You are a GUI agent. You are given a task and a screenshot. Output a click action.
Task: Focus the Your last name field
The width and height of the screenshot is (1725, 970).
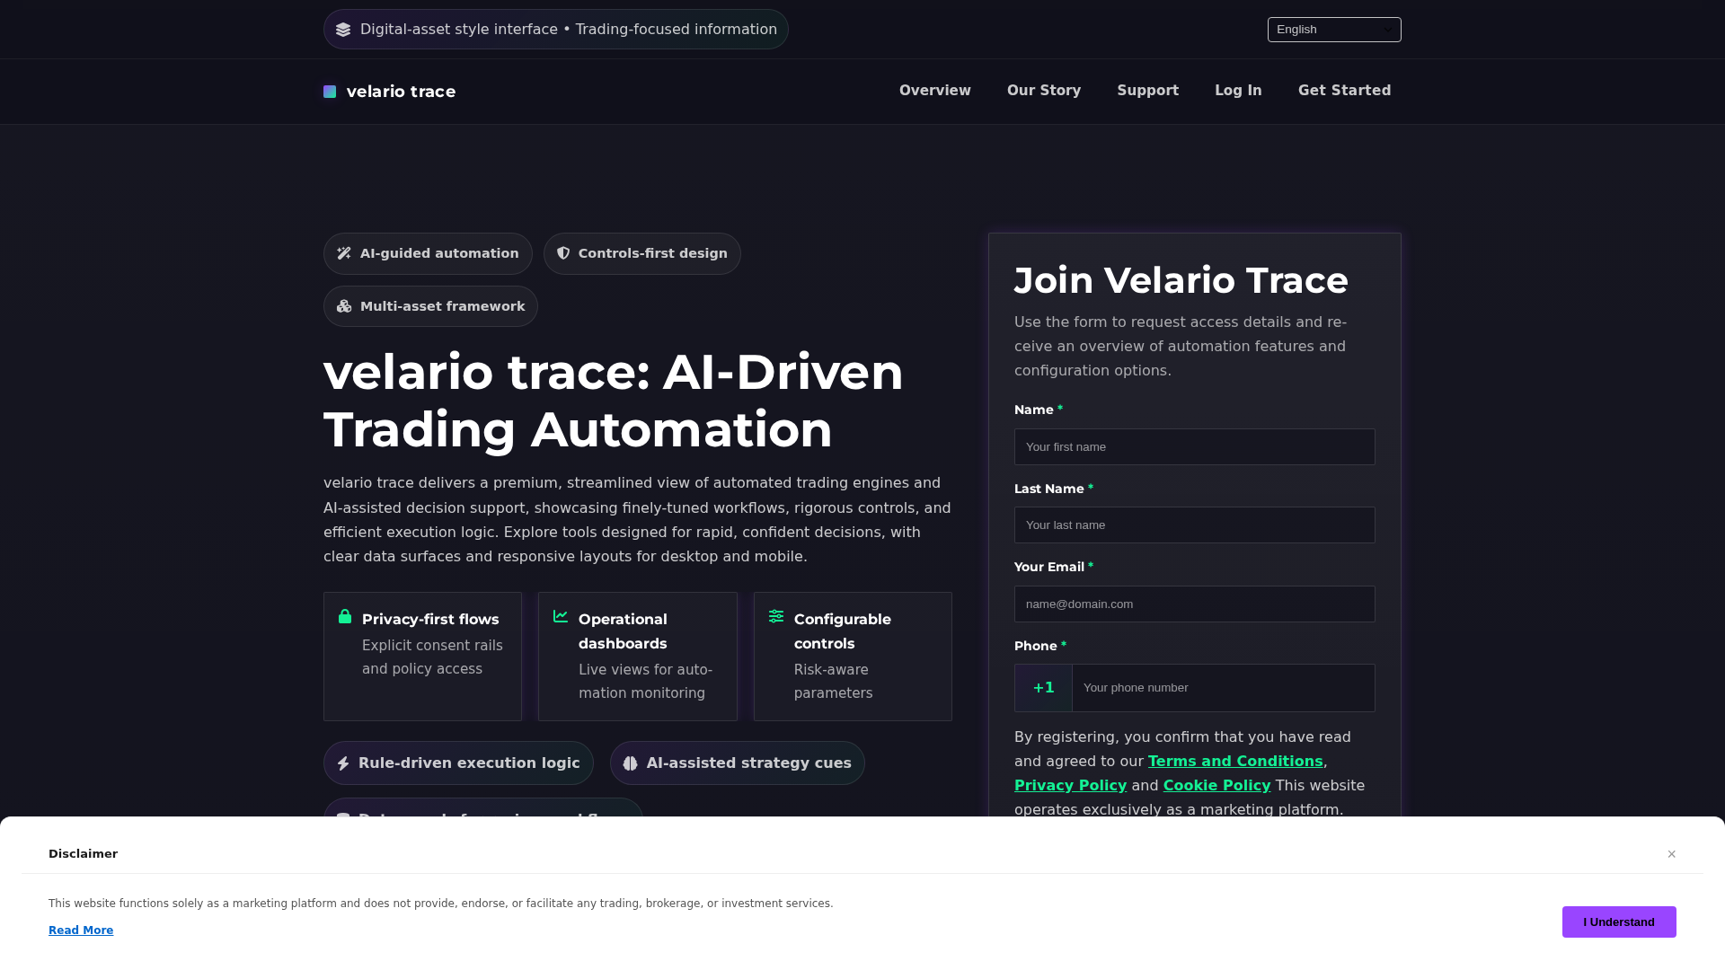click(1195, 525)
